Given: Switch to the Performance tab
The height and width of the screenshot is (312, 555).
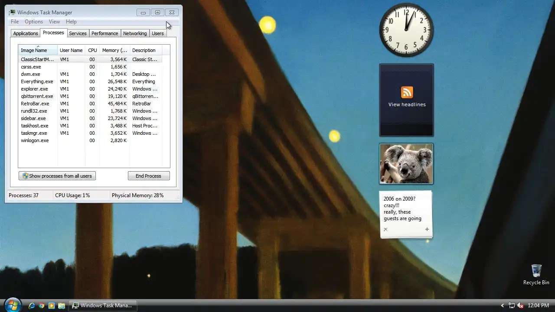Looking at the screenshot, I should click(x=104, y=33).
